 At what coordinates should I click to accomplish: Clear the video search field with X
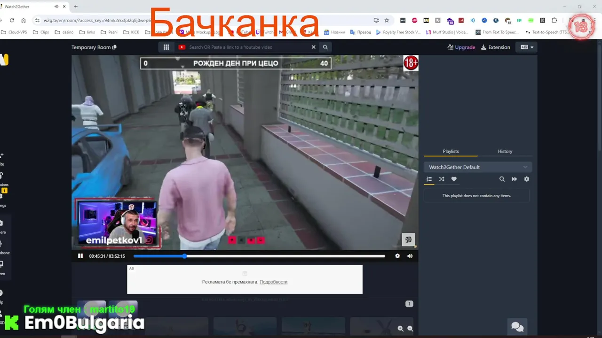tap(314, 47)
